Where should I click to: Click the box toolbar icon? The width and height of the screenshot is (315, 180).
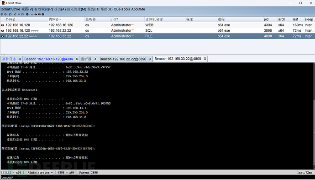[43, 15]
